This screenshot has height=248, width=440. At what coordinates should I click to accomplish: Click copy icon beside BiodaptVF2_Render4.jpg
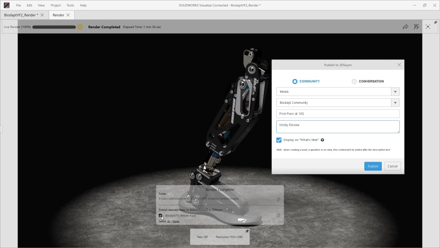point(278,215)
